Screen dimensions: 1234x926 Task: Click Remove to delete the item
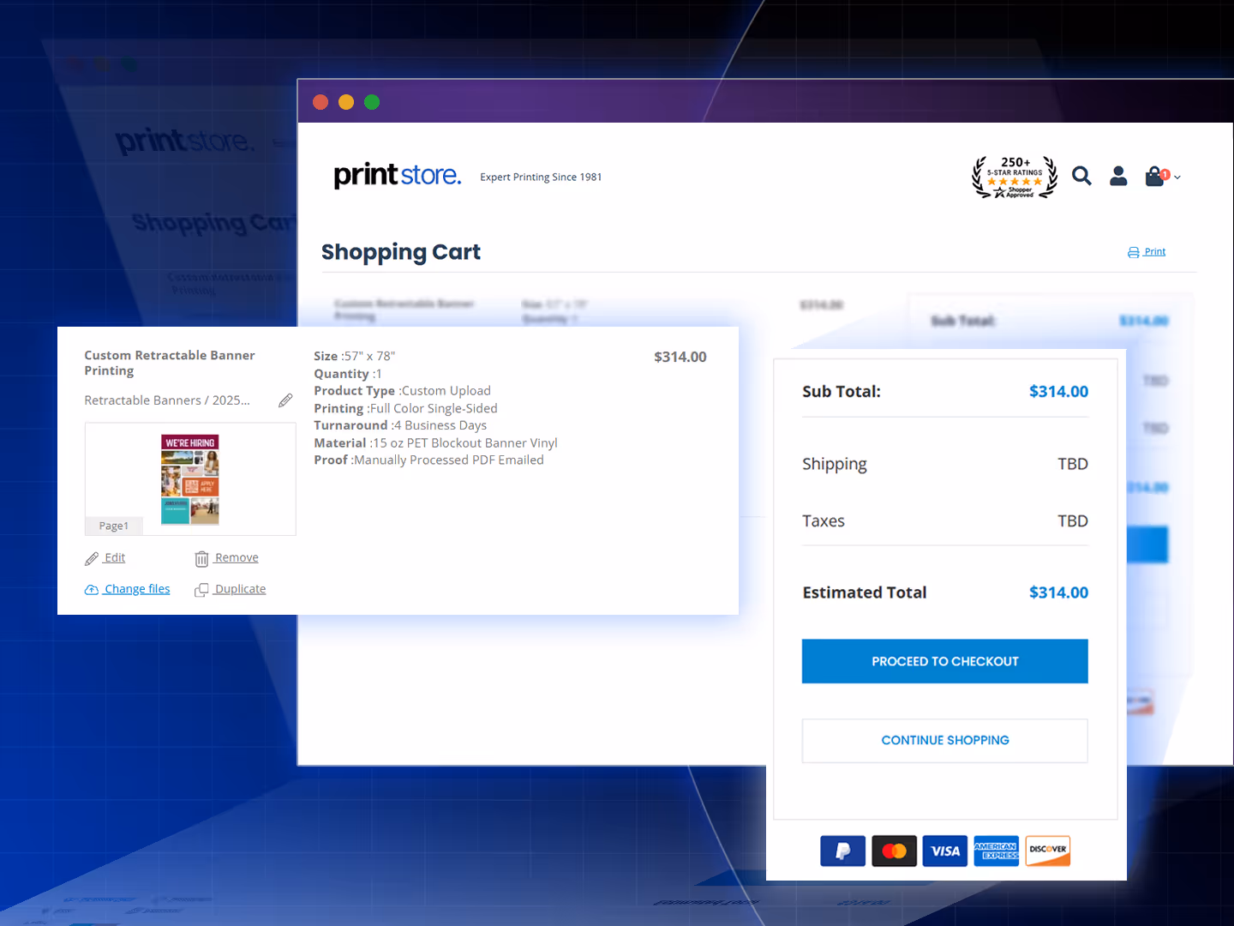[227, 558]
